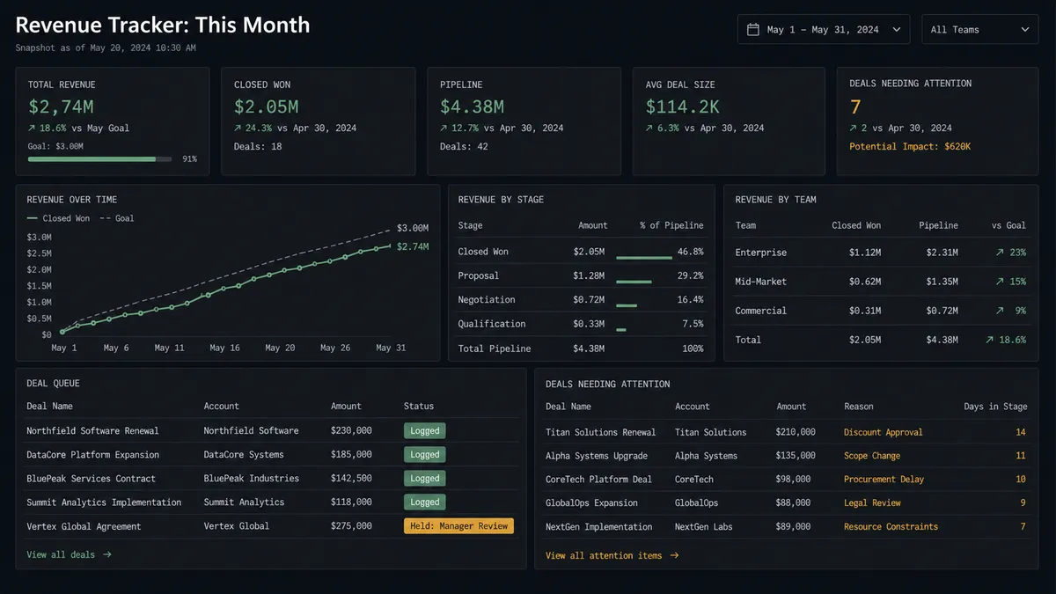Click the Goal dashed legend entry in chart

click(x=117, y=218)
